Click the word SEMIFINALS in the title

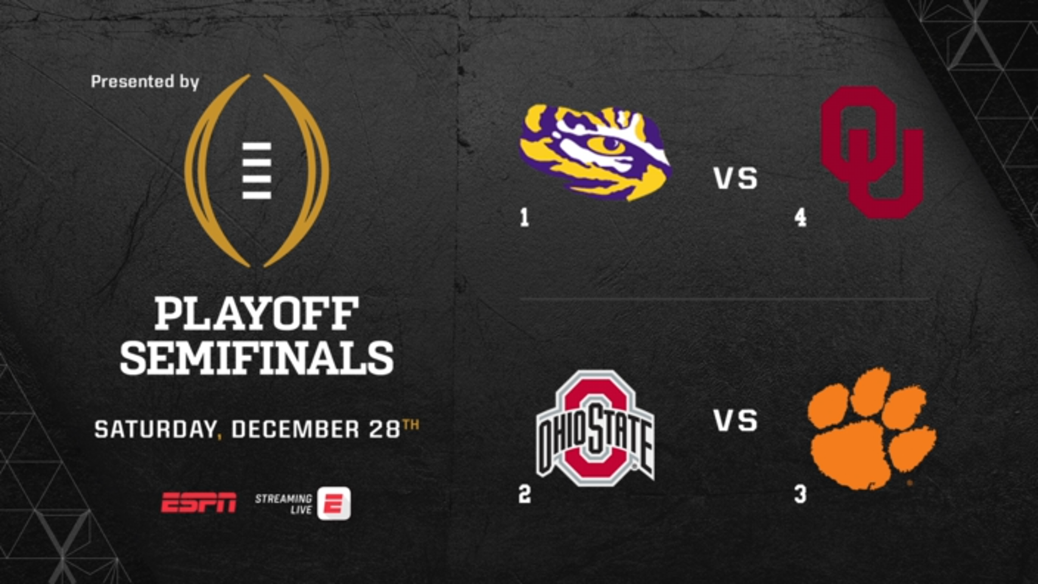tap(257, 358)
